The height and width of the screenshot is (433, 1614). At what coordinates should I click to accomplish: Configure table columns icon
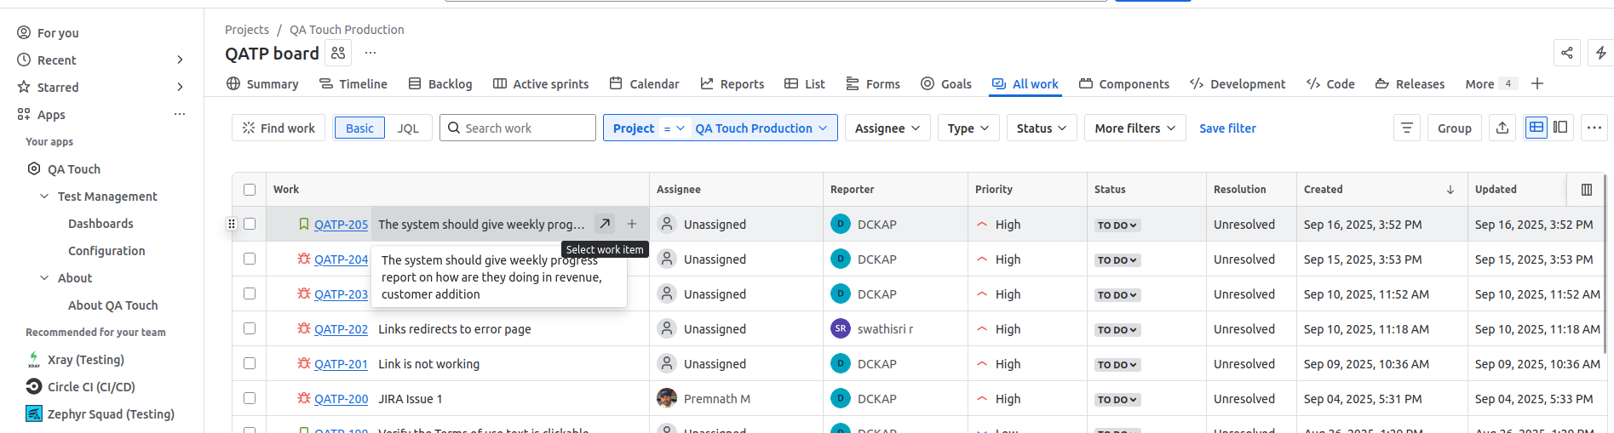click(1586, 190)
